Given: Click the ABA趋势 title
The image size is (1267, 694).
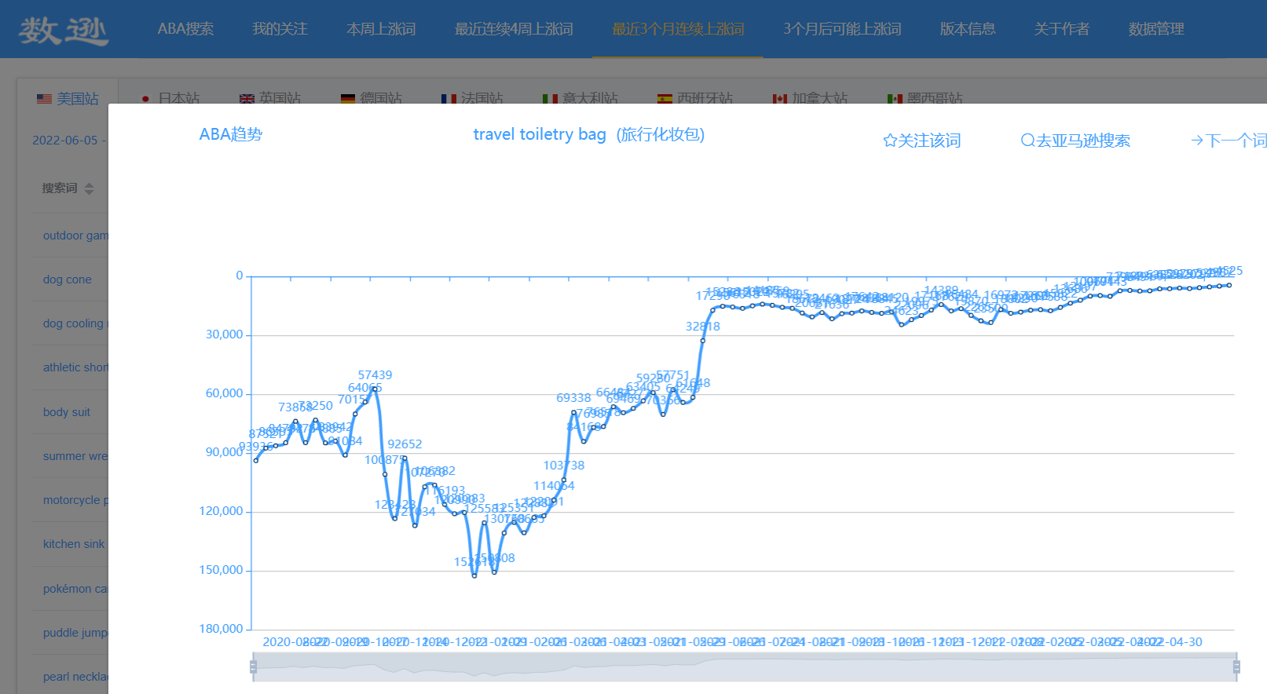Looking at the screenshot, I should (231, 134).
